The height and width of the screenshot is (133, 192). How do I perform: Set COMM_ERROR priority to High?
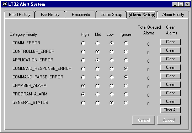click(83, 43)
